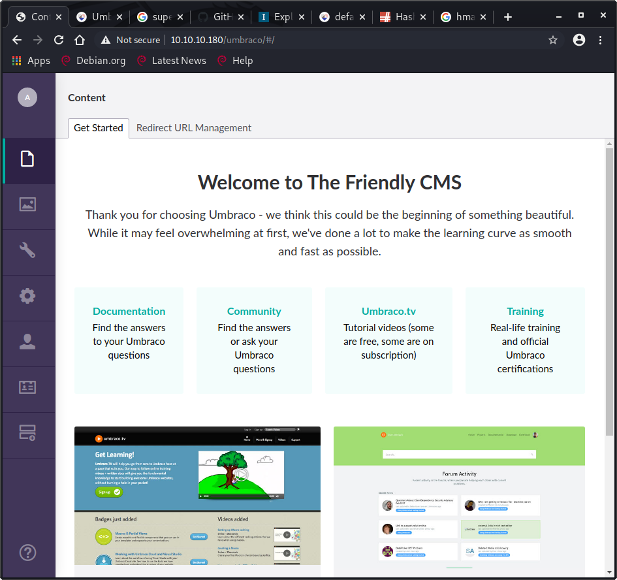Open the Members card section icon

click(27, 387)
